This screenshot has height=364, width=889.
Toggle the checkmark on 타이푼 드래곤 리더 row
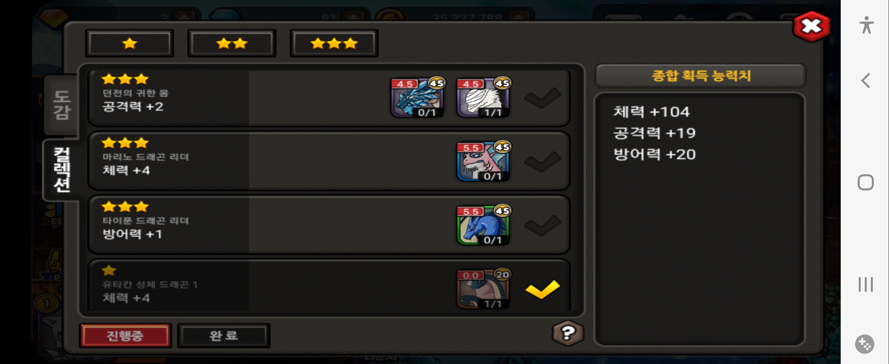tap(543, 225)
